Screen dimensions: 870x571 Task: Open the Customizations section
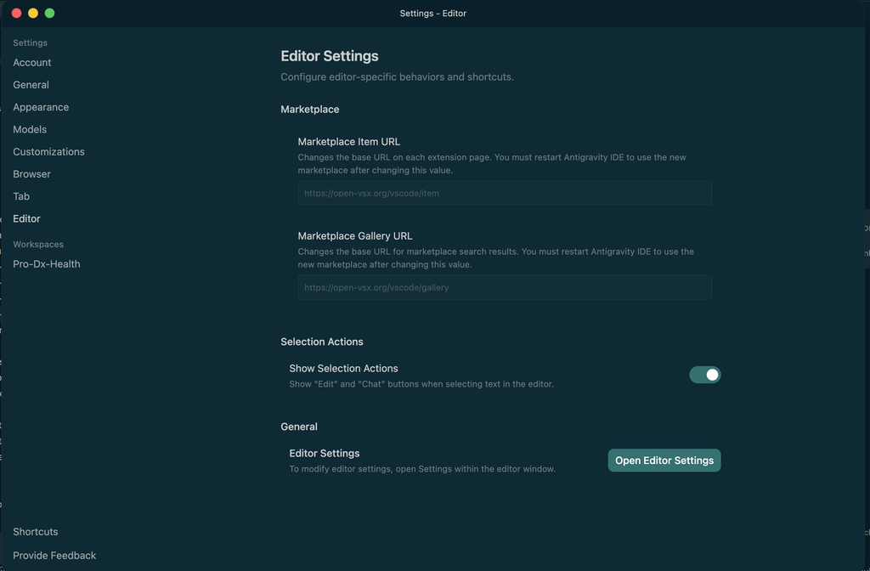coord(48,151)
